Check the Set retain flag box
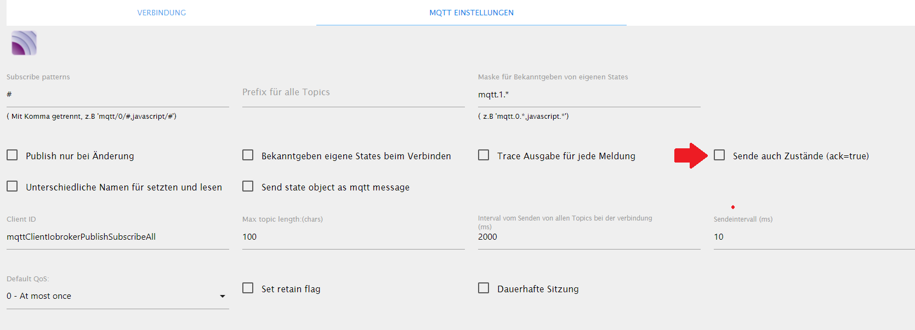 coord(248,288)
